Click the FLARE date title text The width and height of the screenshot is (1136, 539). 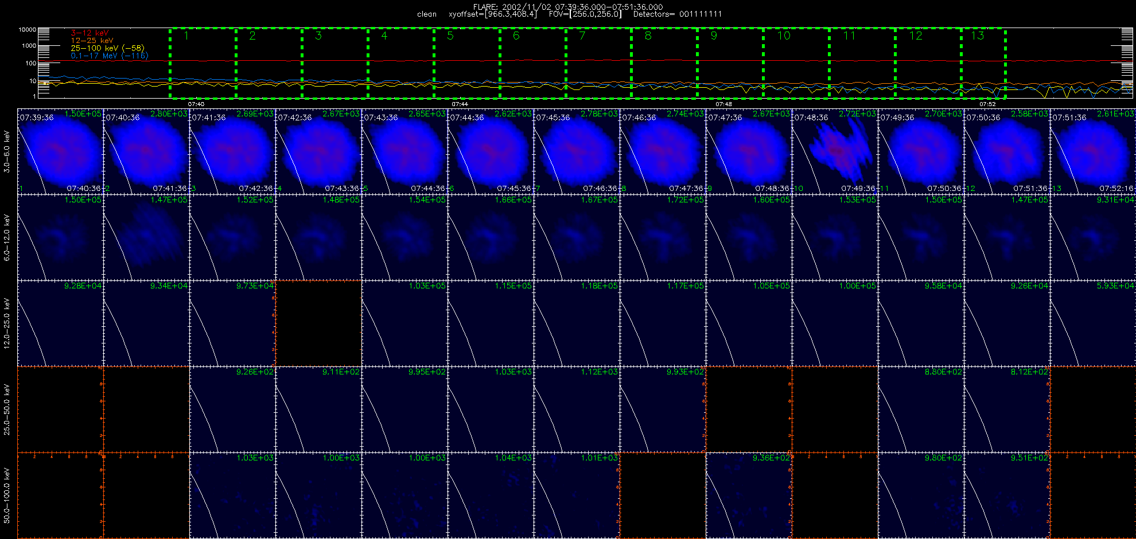pyautogui.click(x=568, y=7)
